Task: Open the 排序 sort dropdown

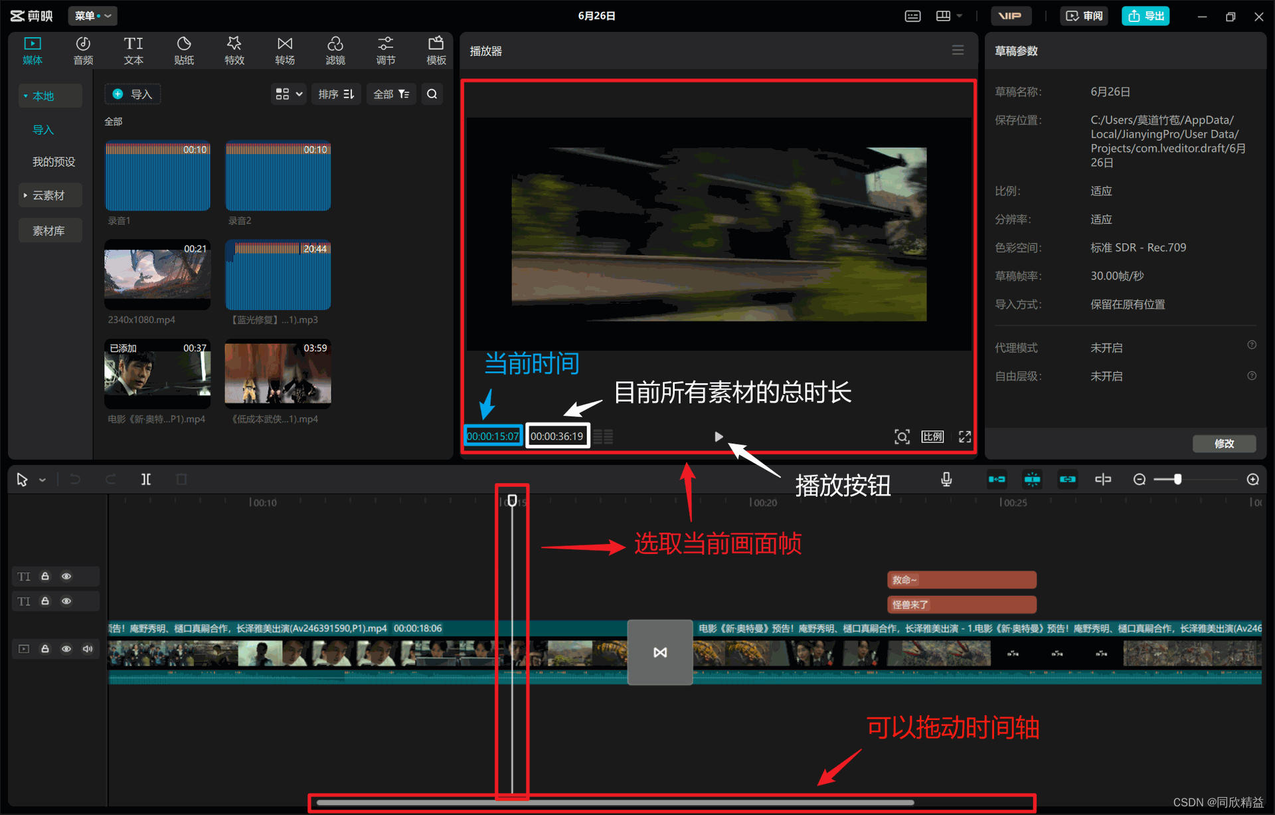Action: (336, 94)
